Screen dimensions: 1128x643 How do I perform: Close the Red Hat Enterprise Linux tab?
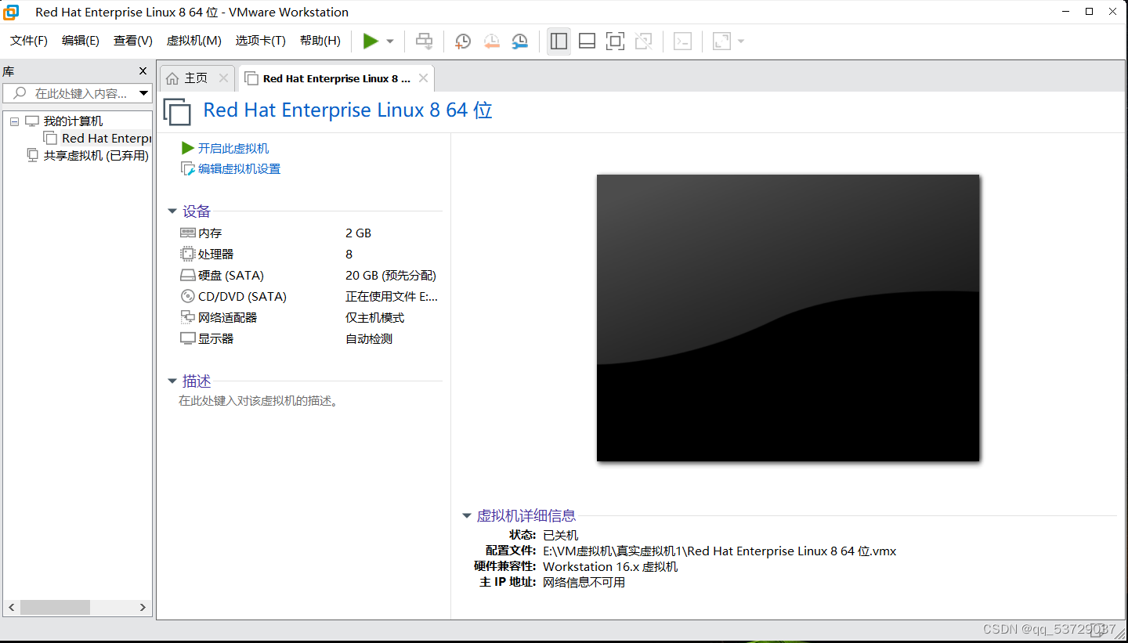pos(423,78)
